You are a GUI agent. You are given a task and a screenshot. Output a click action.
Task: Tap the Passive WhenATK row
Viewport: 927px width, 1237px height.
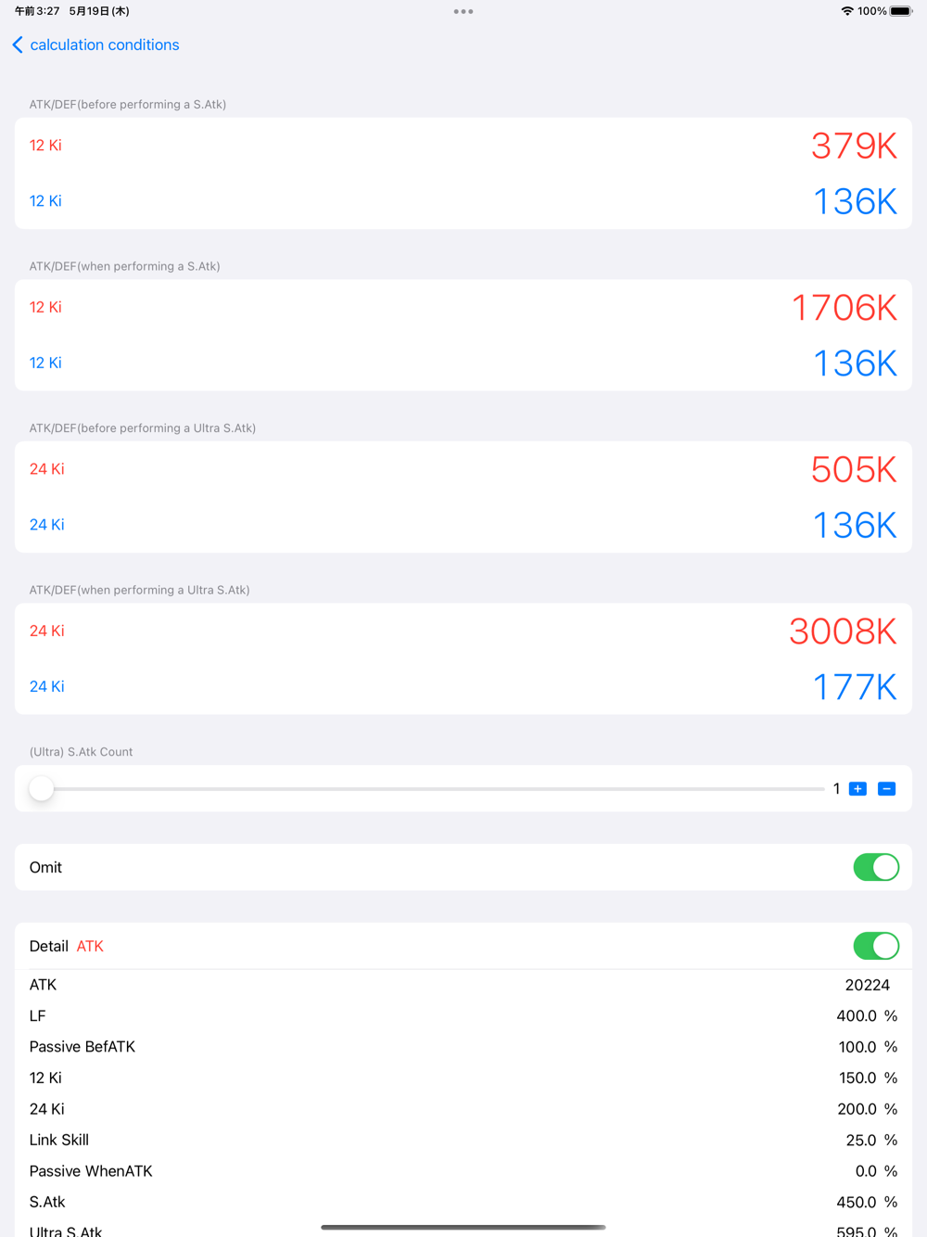(463, 1171)
